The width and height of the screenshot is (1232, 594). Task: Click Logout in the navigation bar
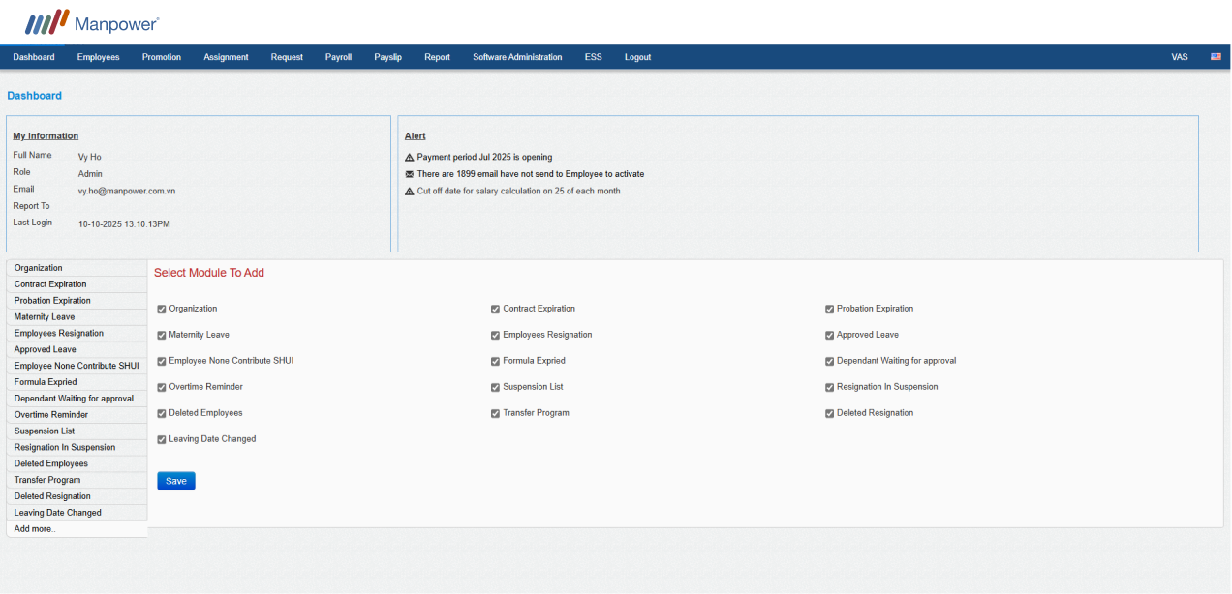tap(637, 57)
